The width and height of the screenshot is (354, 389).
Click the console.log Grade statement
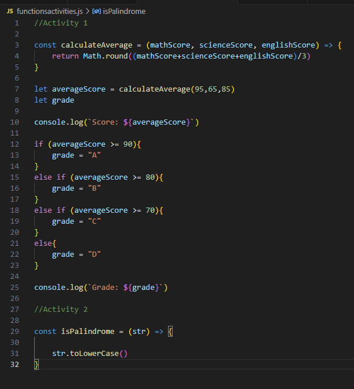pyautogui.click(x=109, y=288)
